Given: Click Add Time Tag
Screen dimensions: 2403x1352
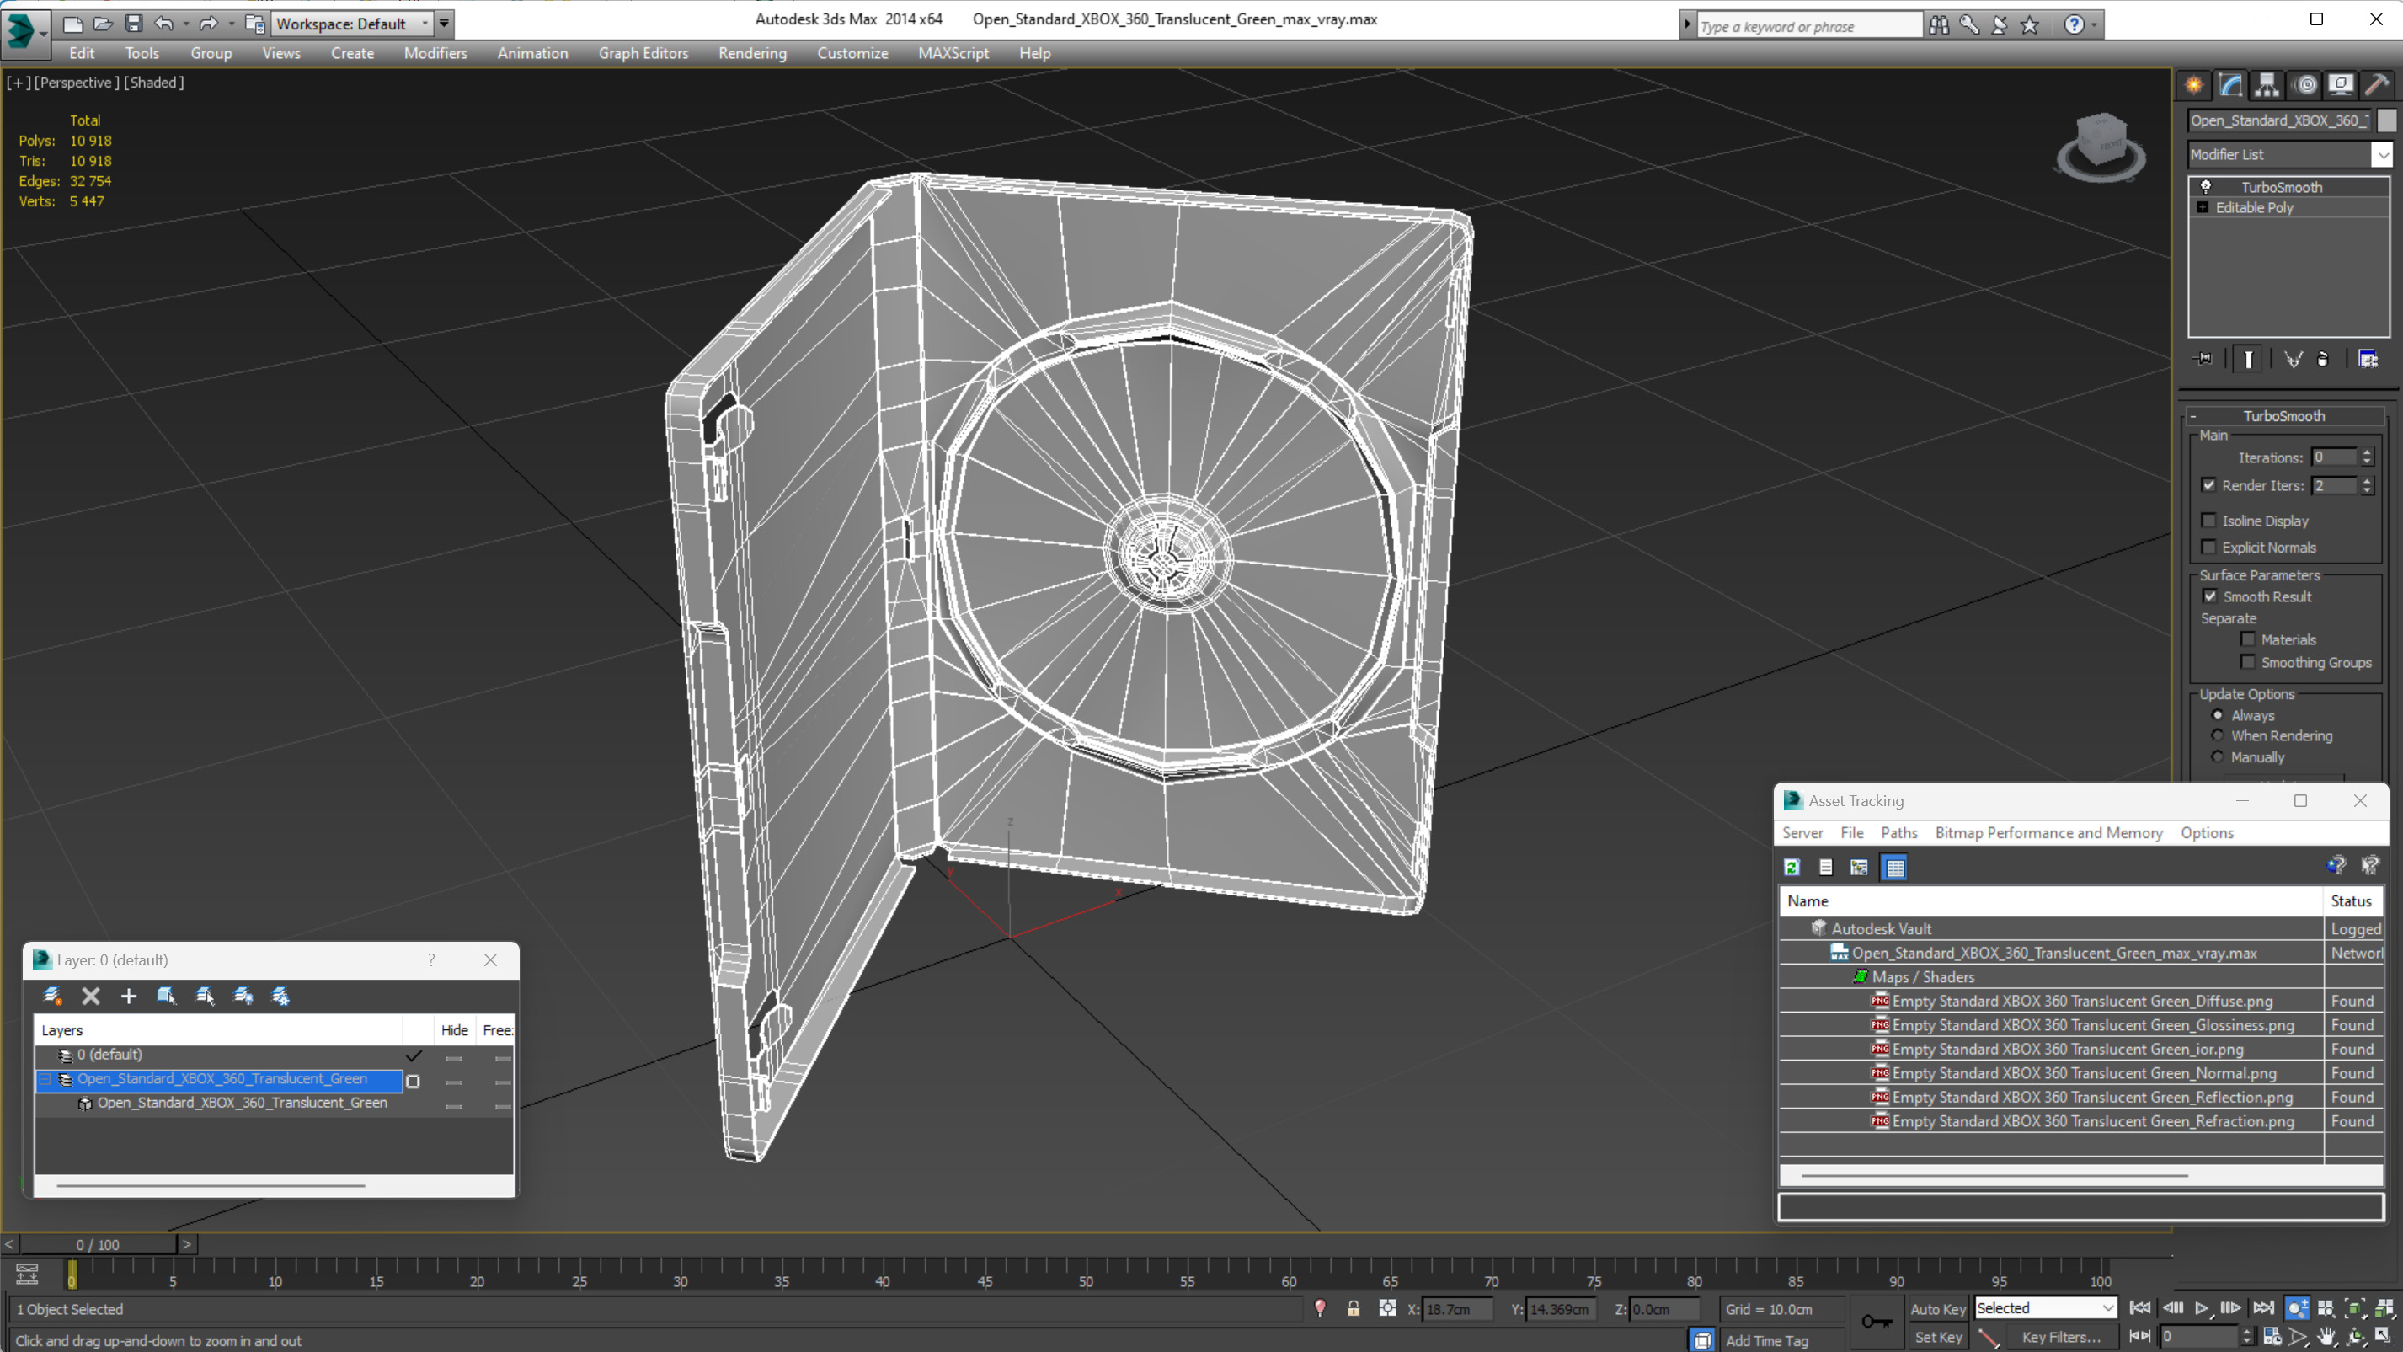Looking at the screenshot, I should (1766, 1340).
